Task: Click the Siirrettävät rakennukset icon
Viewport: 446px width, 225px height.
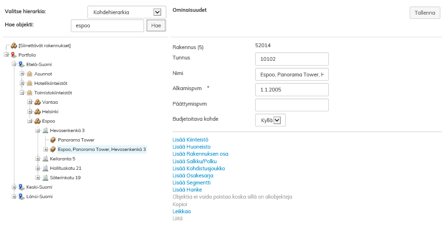Action: (14, 46)
